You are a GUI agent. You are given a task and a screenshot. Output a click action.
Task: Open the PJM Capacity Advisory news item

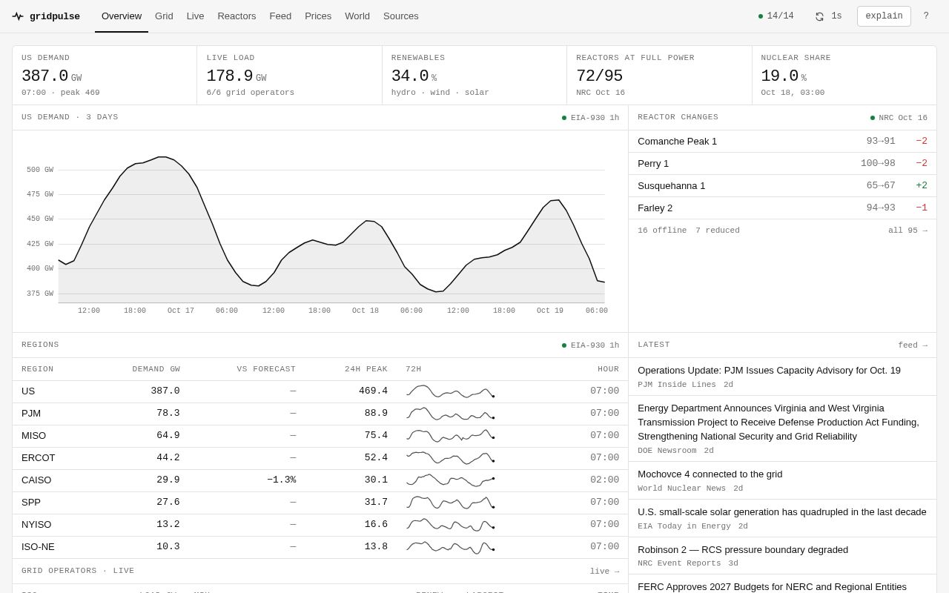point(782,377)
